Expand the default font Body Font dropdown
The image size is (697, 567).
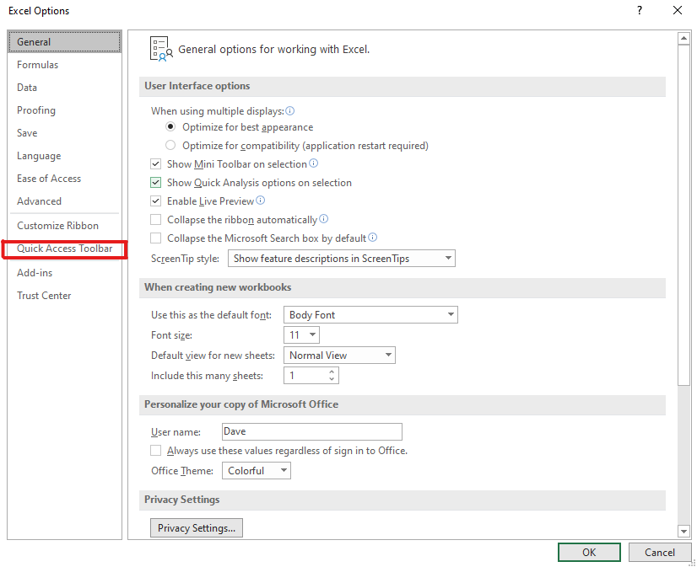(x=370, y=315)
